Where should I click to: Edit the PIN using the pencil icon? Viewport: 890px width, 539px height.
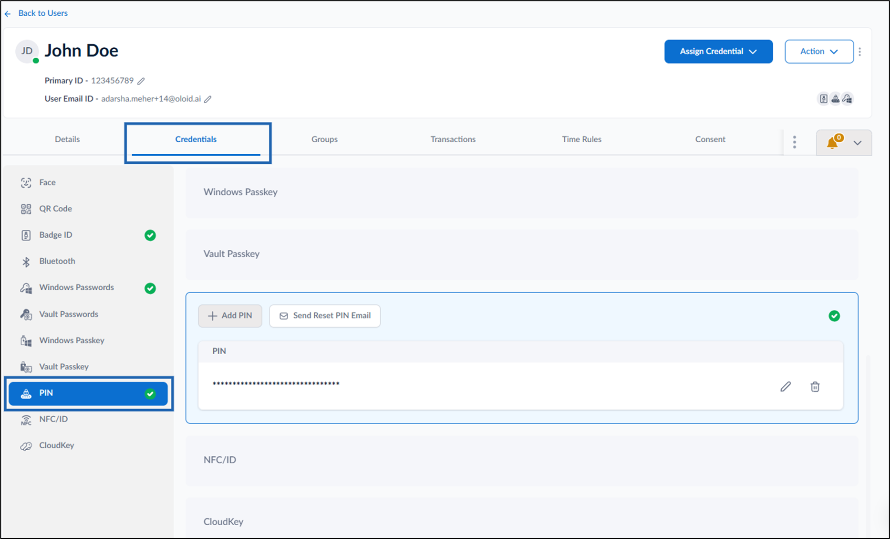coord(786,387)
